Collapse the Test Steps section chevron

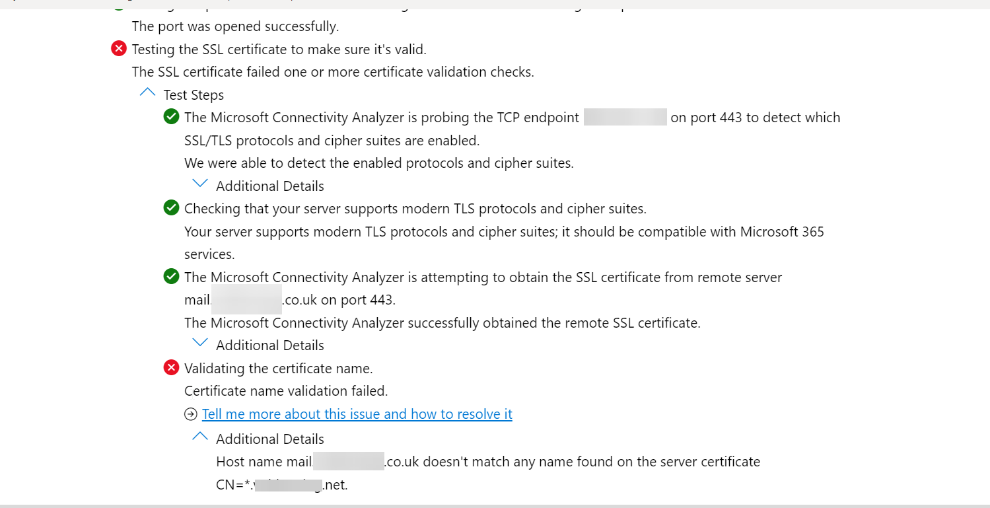click(x=148, y=92)
